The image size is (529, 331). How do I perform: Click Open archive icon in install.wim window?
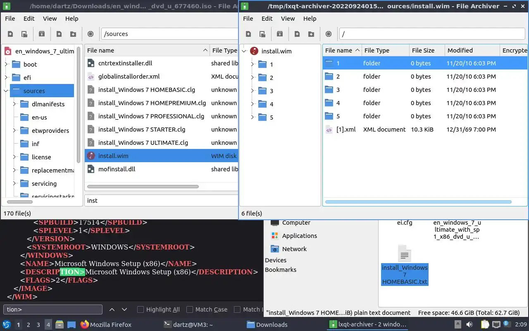(262, 34)
